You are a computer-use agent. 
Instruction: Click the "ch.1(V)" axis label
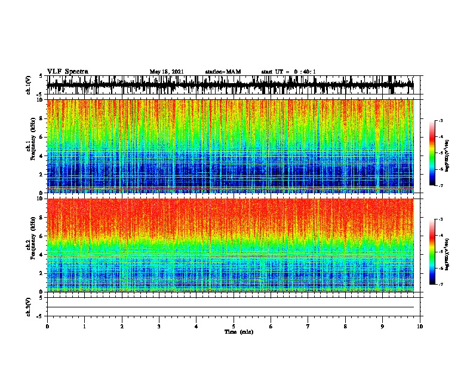coord(29,85)
